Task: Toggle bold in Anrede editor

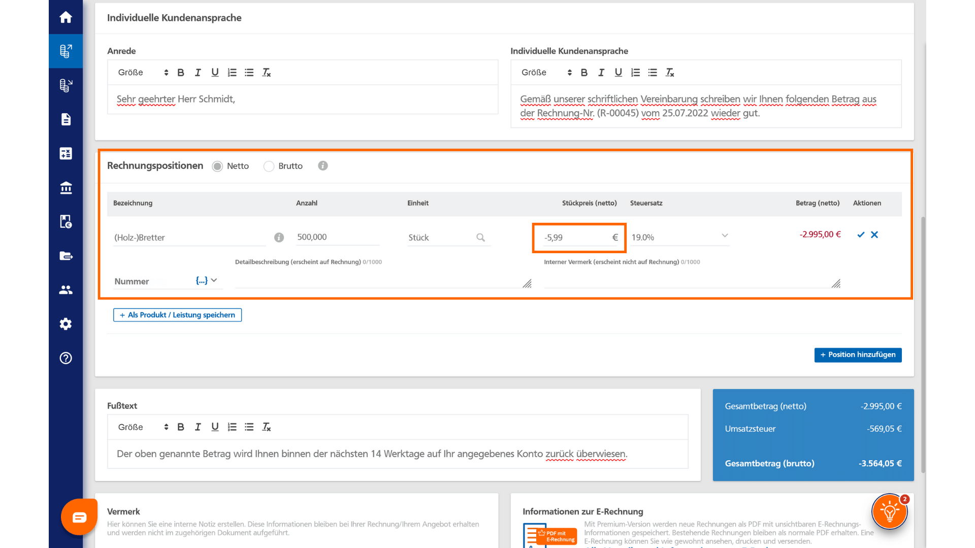Action: tap(181, 73)
